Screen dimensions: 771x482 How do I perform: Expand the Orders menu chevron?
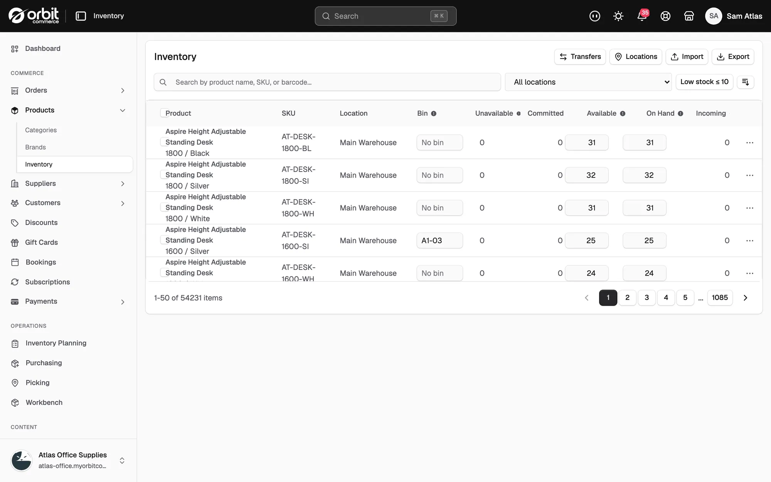(123, 91)
